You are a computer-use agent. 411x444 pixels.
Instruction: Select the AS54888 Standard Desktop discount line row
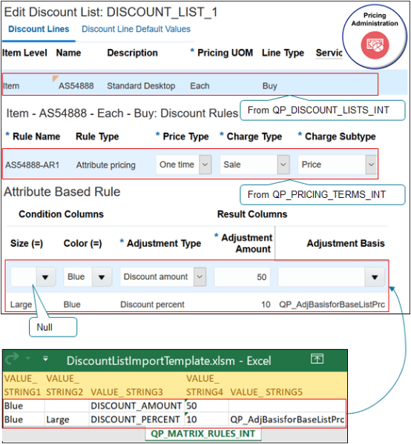pos(190,85)
